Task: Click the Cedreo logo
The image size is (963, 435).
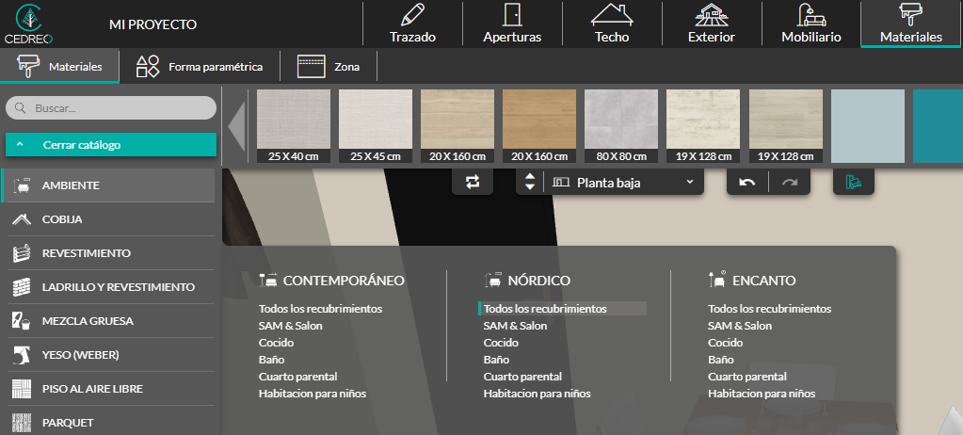Action: pos(28,24)
